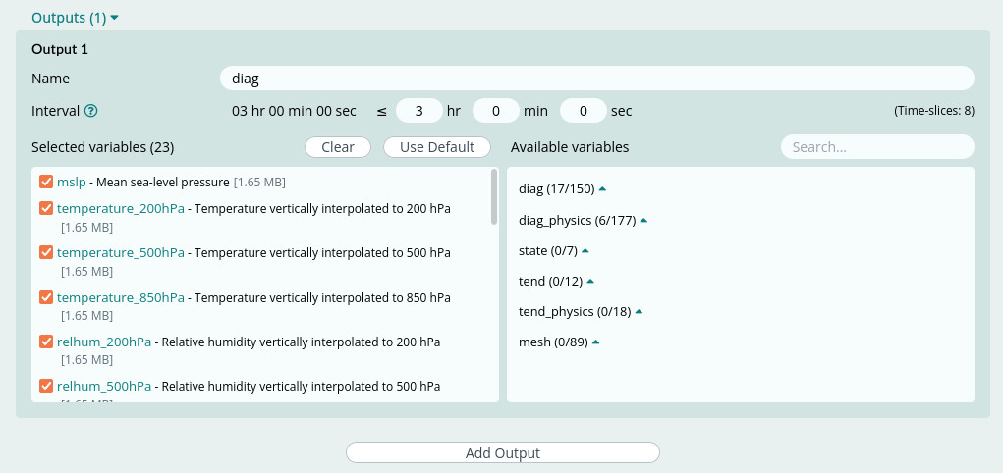Click the Clear button
The height and width of the screenshot is (473, 1003).
(x=338, y=147)
